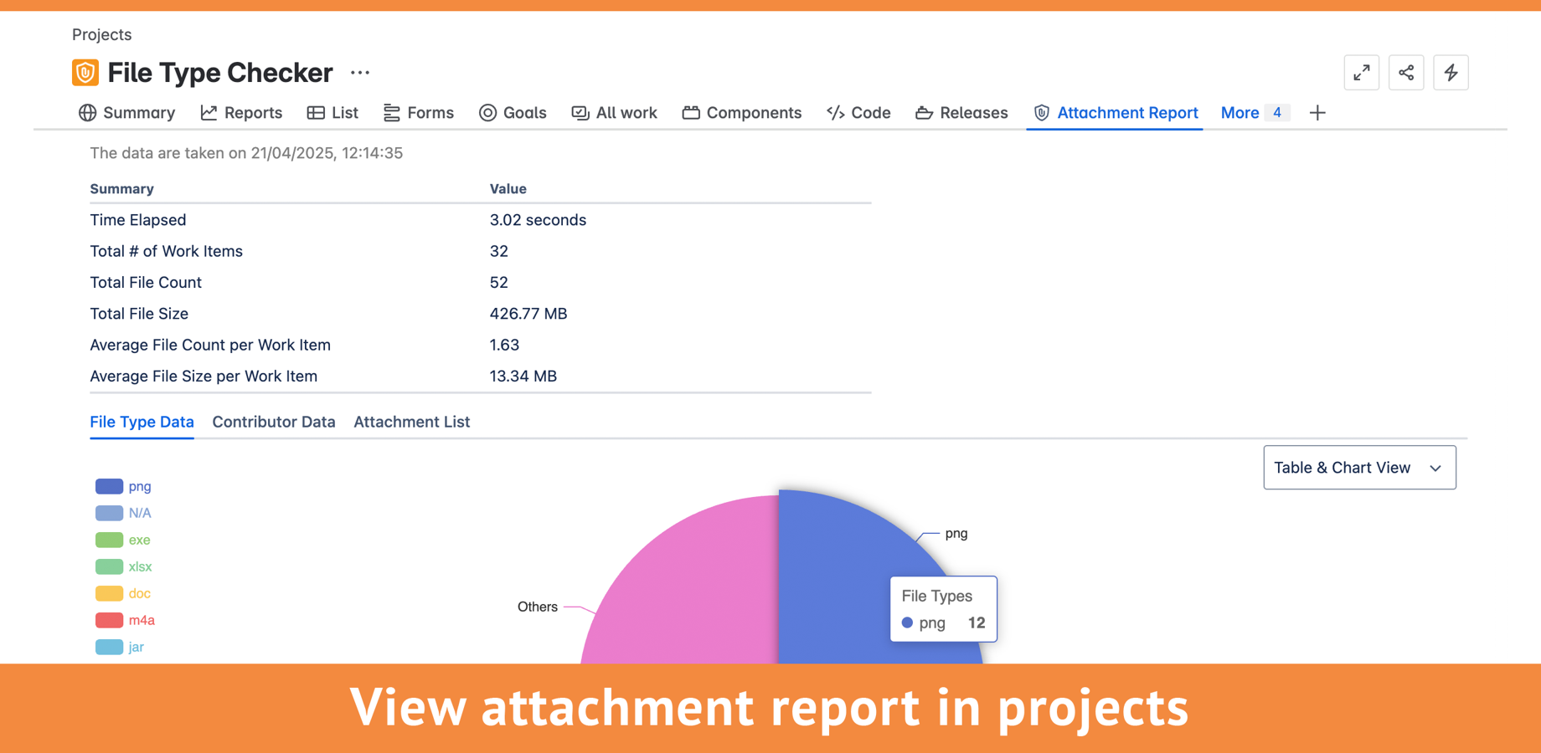Image resolution: width=1541 pixels, height=753 pixels.
Task: Open the share icon top right
Action: coord(1406,73)
